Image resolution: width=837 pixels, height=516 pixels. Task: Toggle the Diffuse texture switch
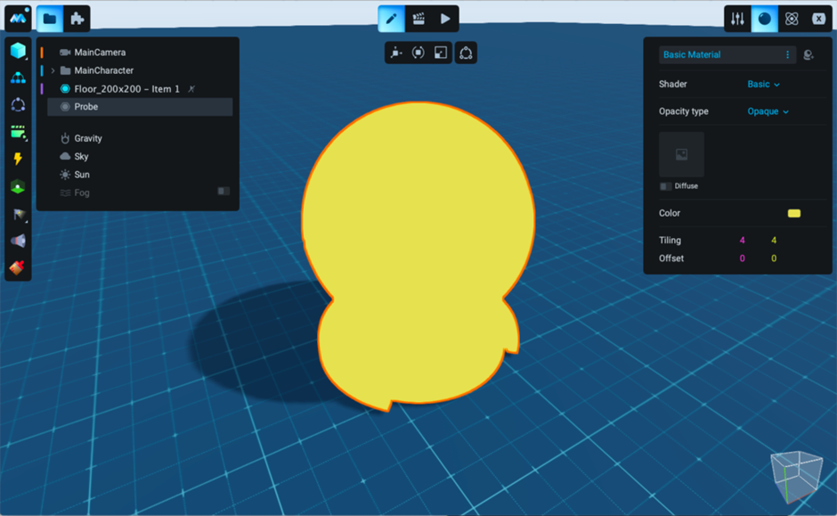[665, 186]
